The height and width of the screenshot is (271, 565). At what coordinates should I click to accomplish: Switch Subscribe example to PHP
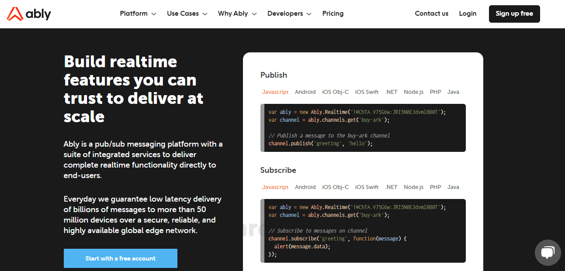pyautogui.click(x=435, y=187)
